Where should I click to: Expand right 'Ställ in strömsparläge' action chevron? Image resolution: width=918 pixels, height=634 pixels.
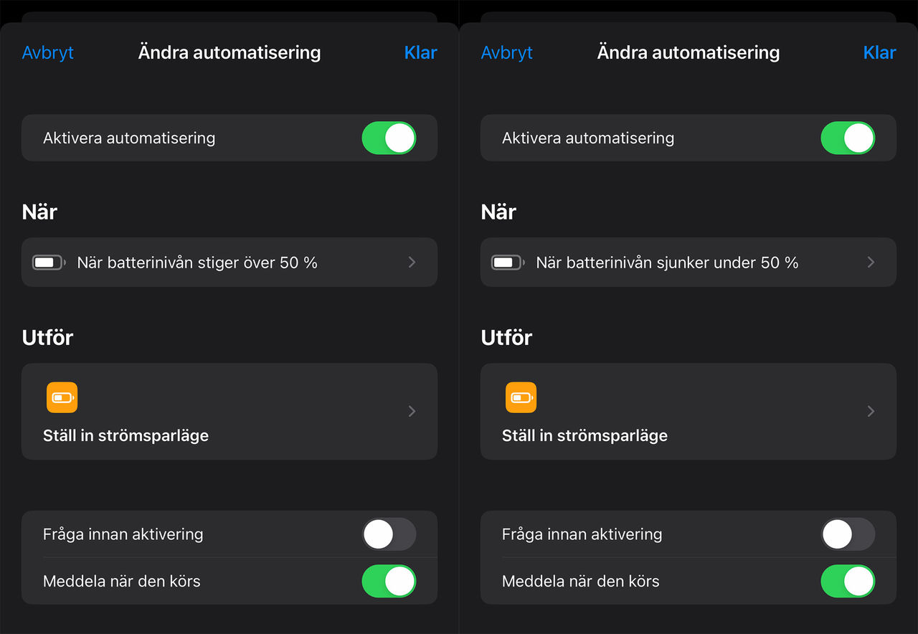(x=871, y=411)
